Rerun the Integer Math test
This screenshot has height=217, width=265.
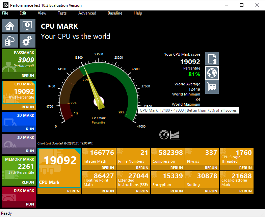[99, 168]
